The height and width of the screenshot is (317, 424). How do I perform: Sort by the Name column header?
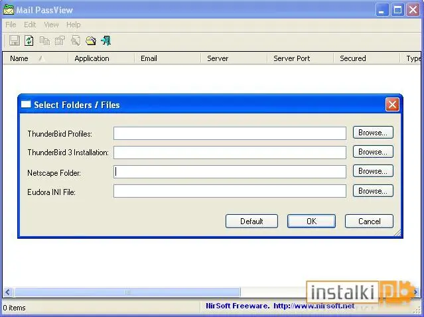coord(35,58)
